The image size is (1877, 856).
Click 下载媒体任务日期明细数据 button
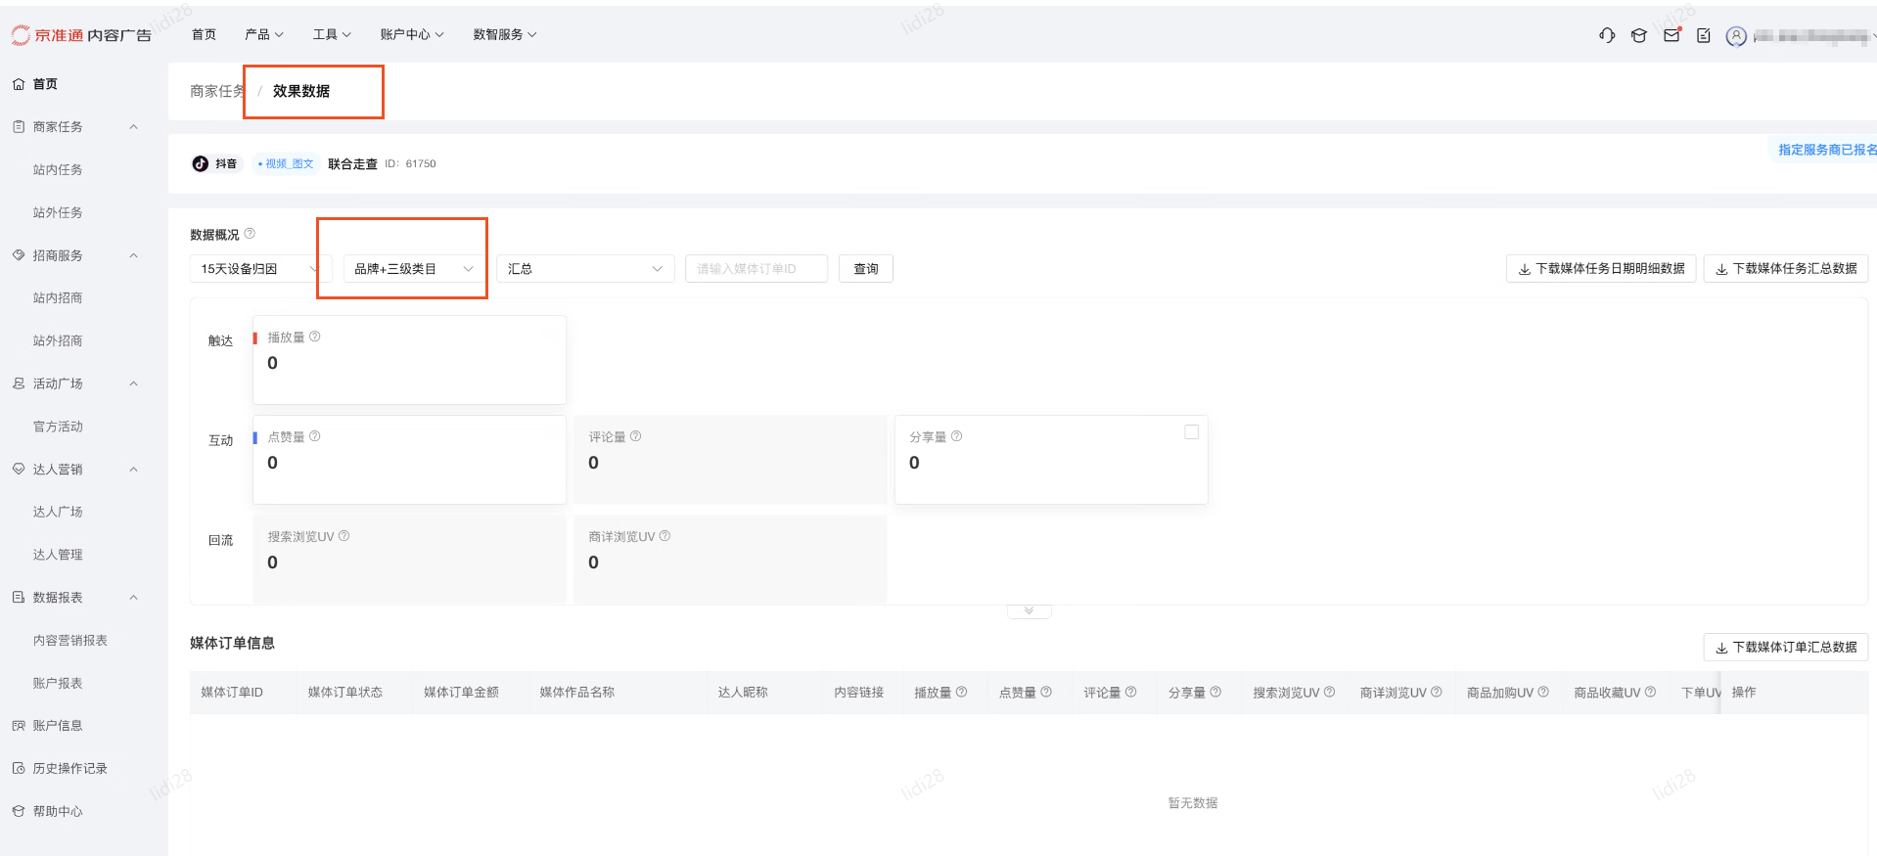pyautogui.click(x=1601, y=268)
